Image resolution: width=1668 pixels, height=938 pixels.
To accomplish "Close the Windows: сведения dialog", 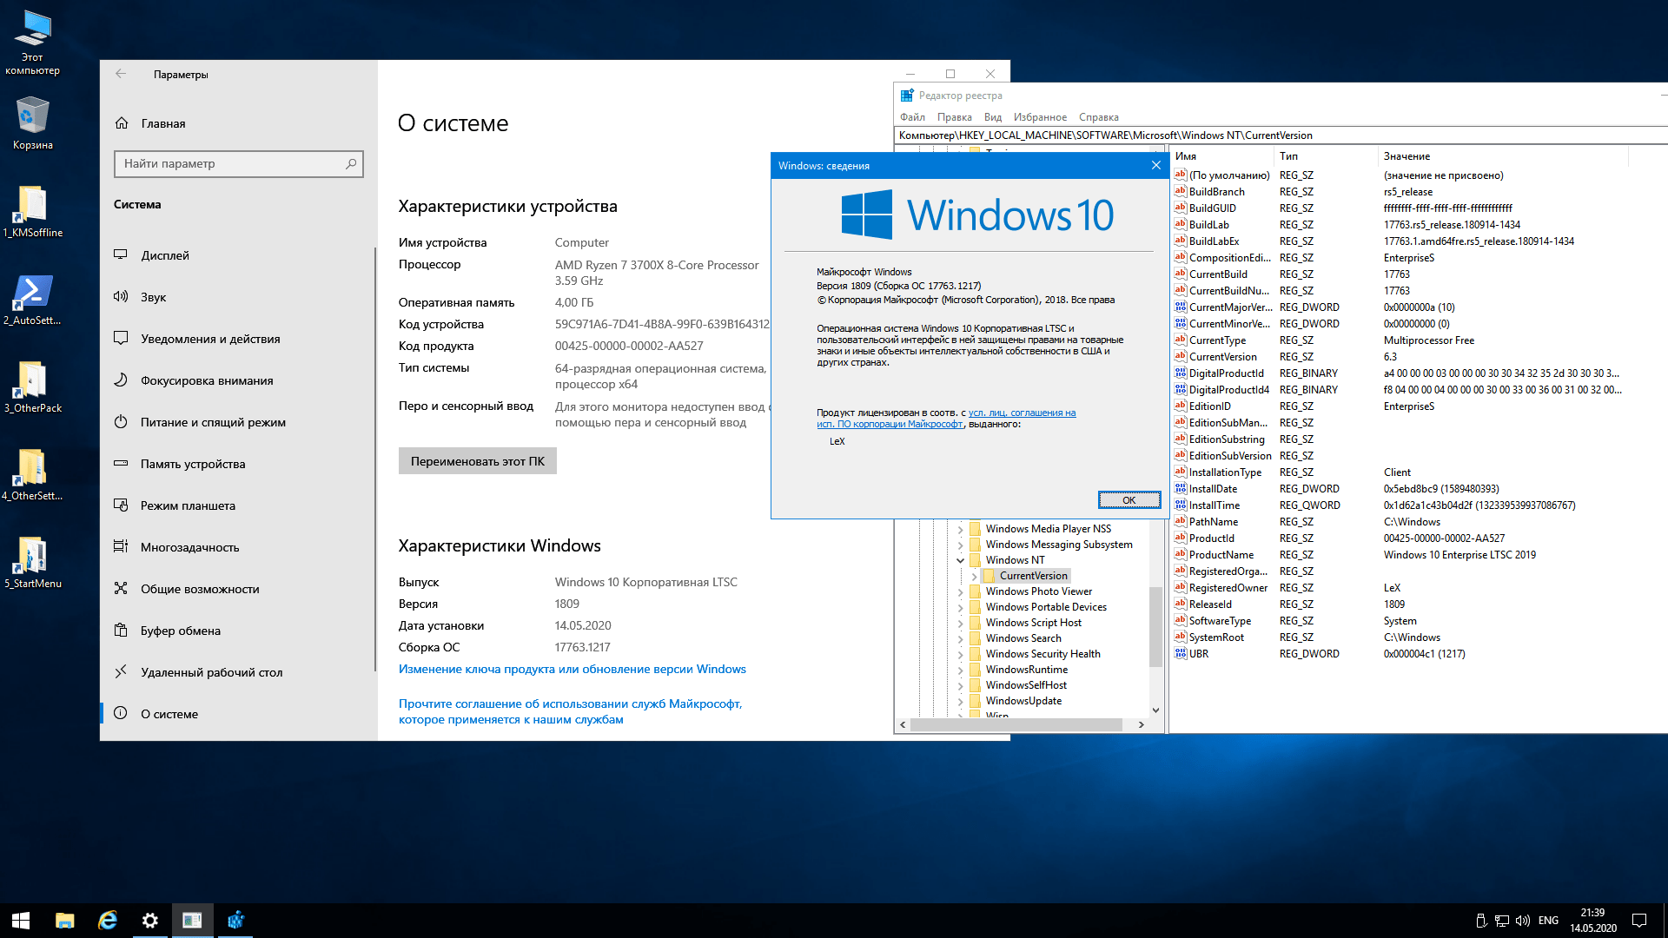I will point(1155,165).
